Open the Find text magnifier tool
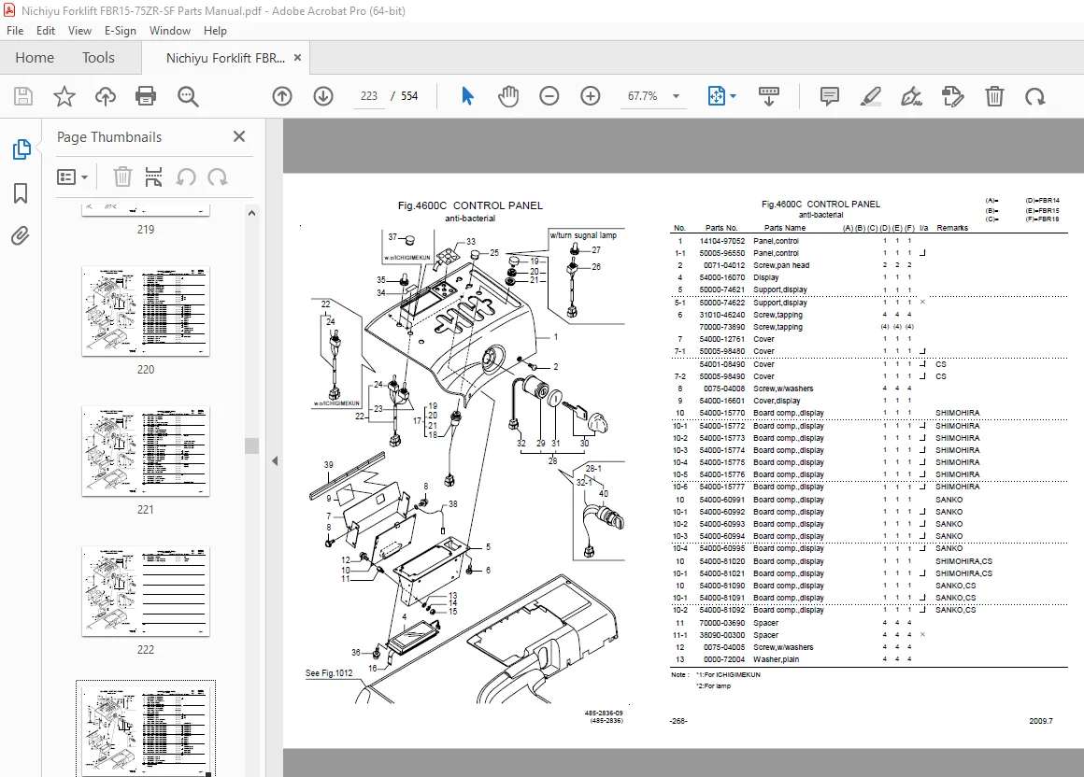 pyautogui.click(x=187, y=96)
